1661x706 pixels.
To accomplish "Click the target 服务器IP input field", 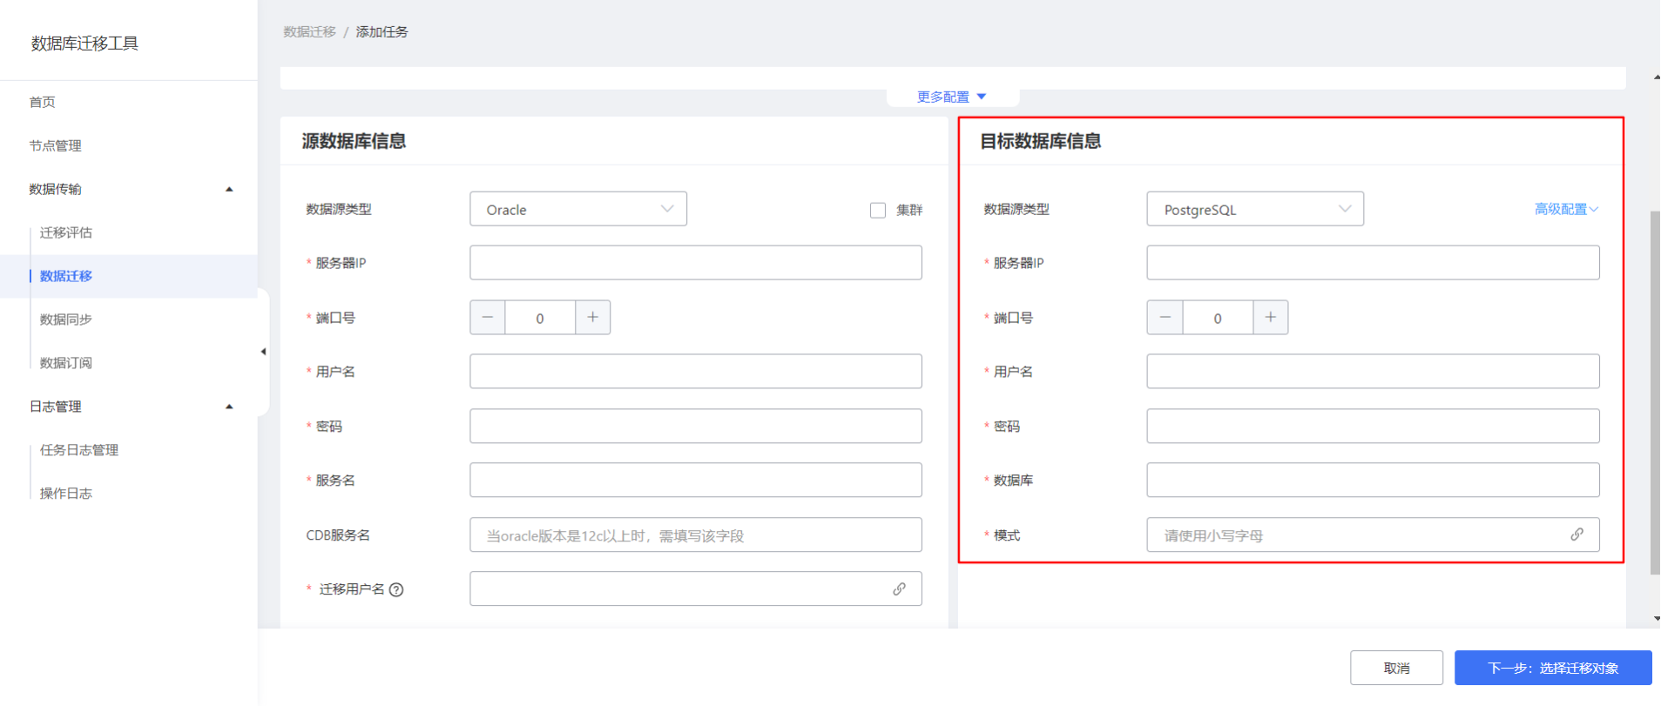I will (x=1373, y=263).
